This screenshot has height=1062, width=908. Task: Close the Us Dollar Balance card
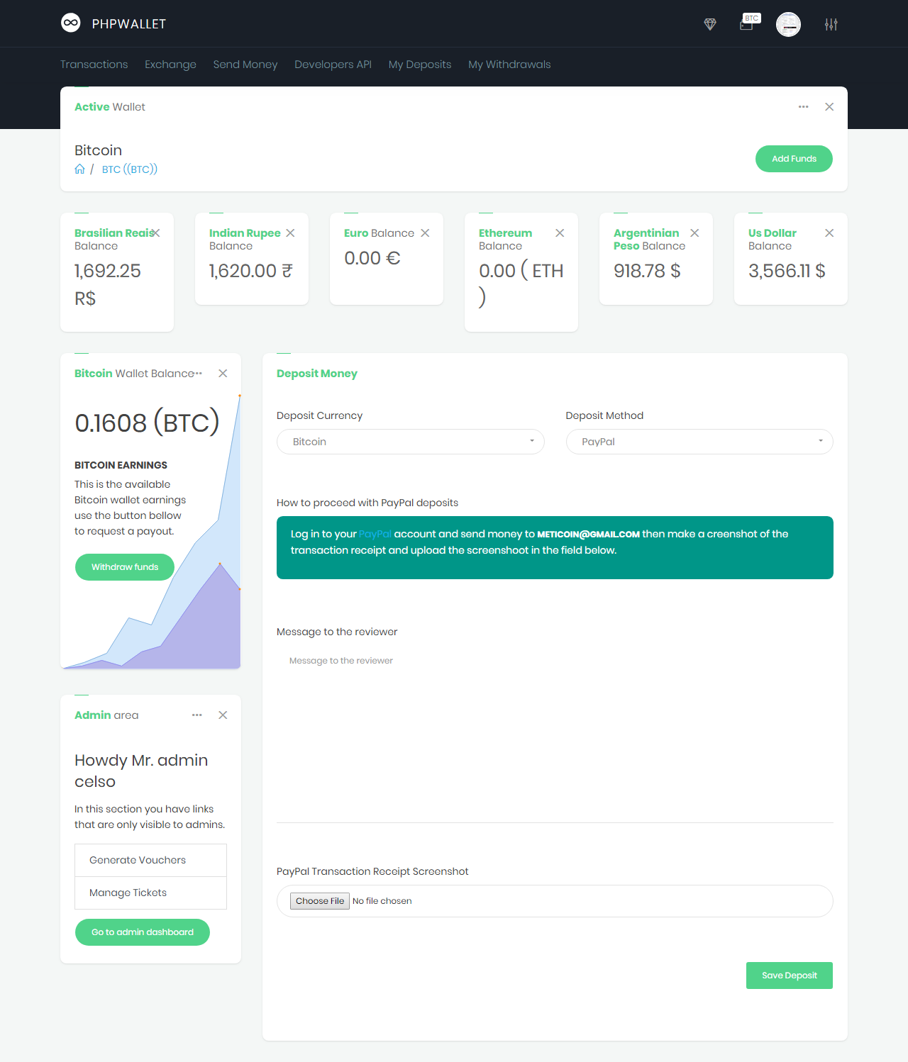point(829,233)
